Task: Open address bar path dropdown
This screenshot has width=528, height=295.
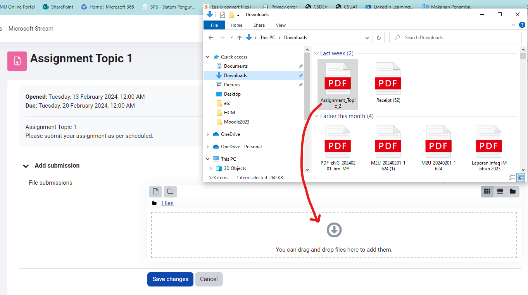Action: pyautogui.click(x=367, y=38)
